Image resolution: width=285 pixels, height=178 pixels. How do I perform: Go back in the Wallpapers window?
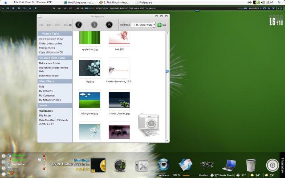click(78, 25)
